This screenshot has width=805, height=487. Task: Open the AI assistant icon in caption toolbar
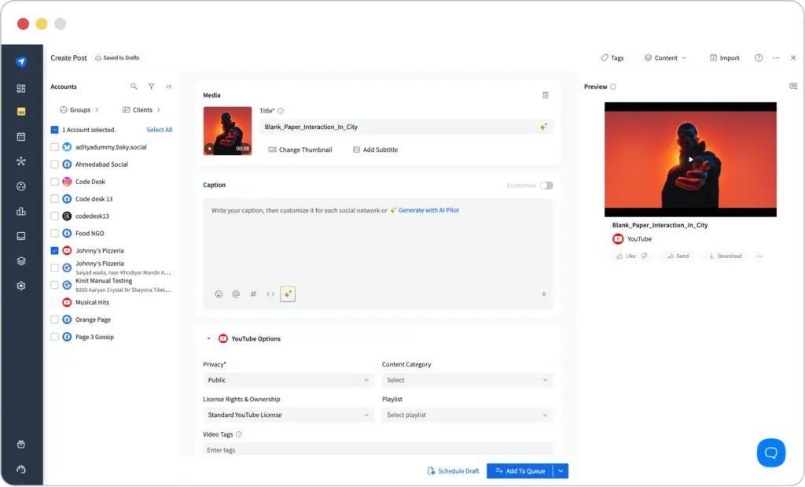click(288, 293)
